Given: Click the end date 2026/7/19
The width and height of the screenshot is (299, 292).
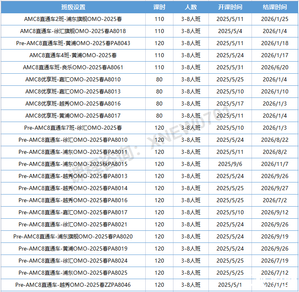Looking at the screenshot, I should pos(274,261).
